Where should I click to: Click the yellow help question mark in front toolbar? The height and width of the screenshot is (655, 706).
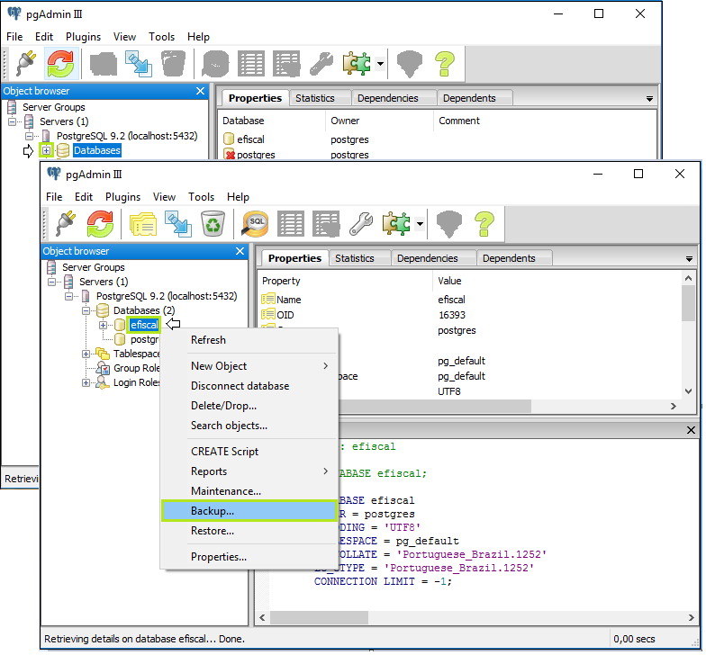pos(484,223)
